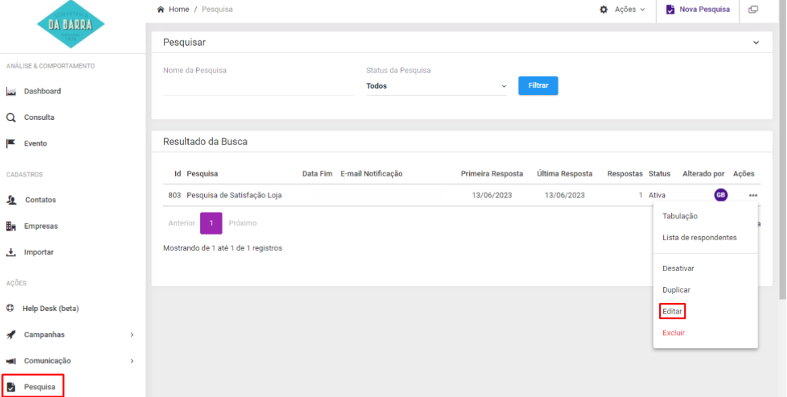This screenshot has height=397, width=787.
Task: Expand the Campanhas submenu
Action: [x=131, y=334]
